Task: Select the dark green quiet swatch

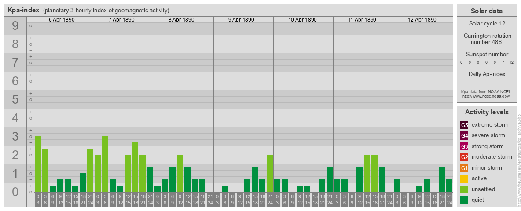Action: click(464, 200)
